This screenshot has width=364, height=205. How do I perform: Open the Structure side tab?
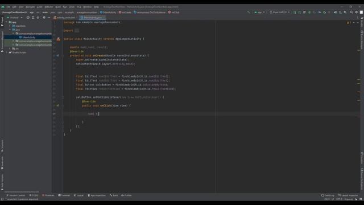(x=2, y=146)
